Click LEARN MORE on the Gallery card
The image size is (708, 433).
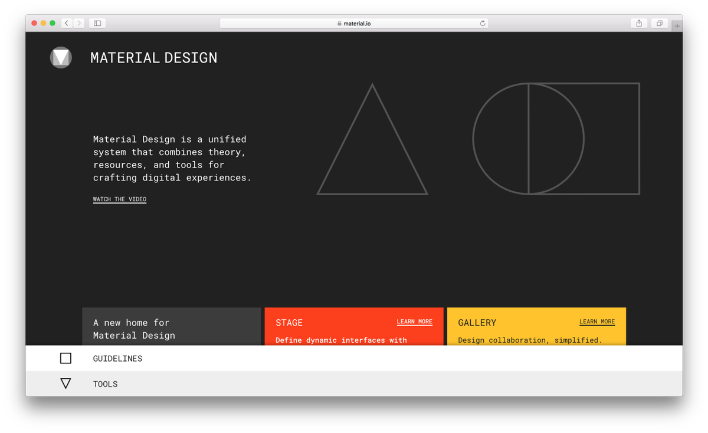point(597,322)
